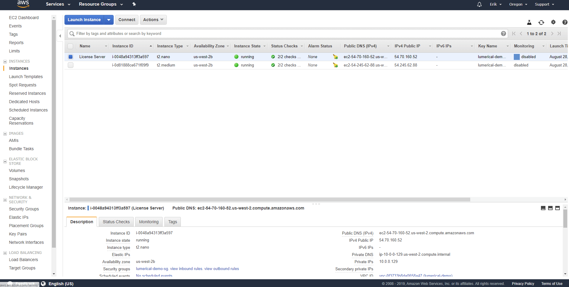Screen dimensions: 569x287
Task: Click the Connect button
Action: [127, 20]
